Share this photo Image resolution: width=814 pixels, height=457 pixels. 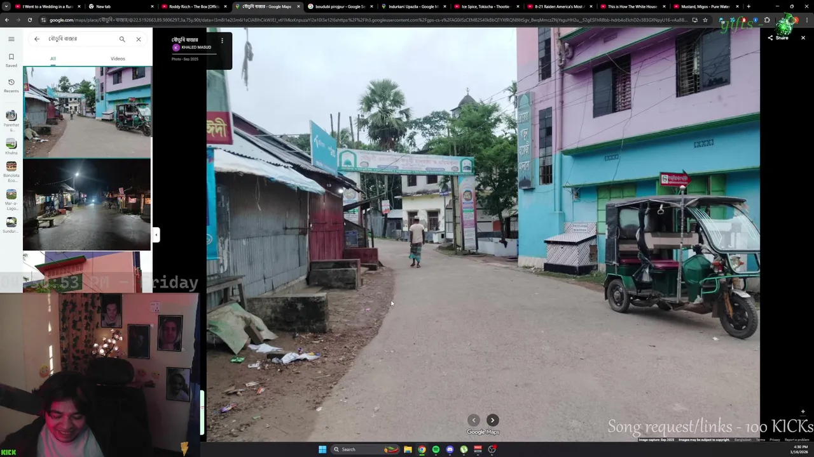click(778, 38)
